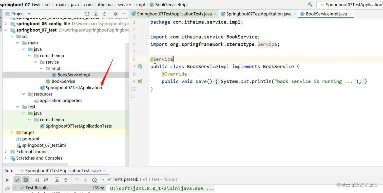383x193 pixels.
Task: Click the Build project hammer icon
Action: coord(310,5)
